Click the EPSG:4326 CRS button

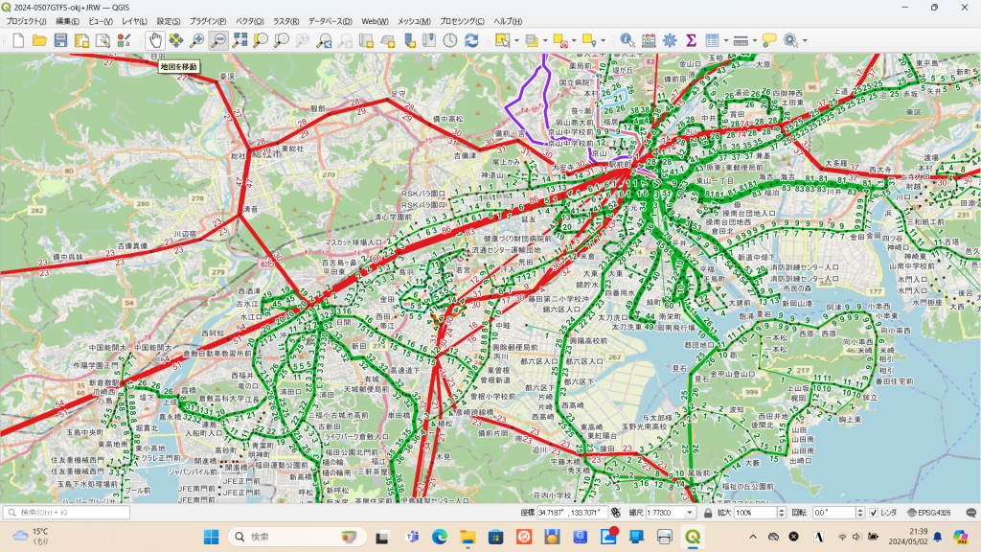[926, 513]
